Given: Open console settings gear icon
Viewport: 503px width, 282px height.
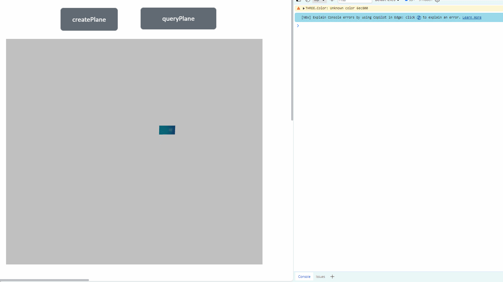Looking at the screenshot, I should tap(437, 1).
